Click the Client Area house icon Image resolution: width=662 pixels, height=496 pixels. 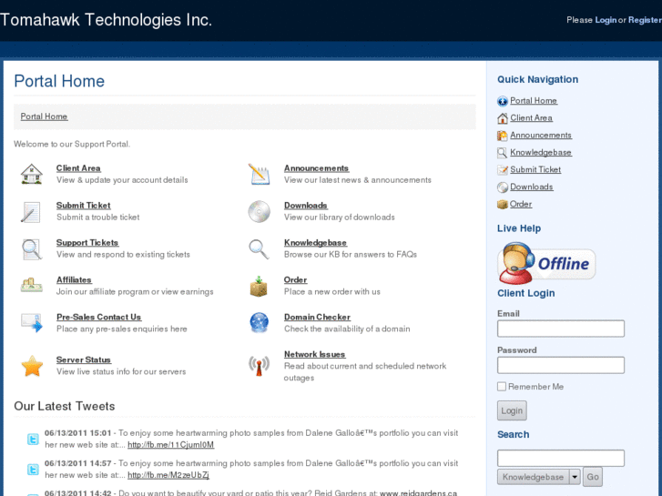pyautogui.click(x=32, y=174)
